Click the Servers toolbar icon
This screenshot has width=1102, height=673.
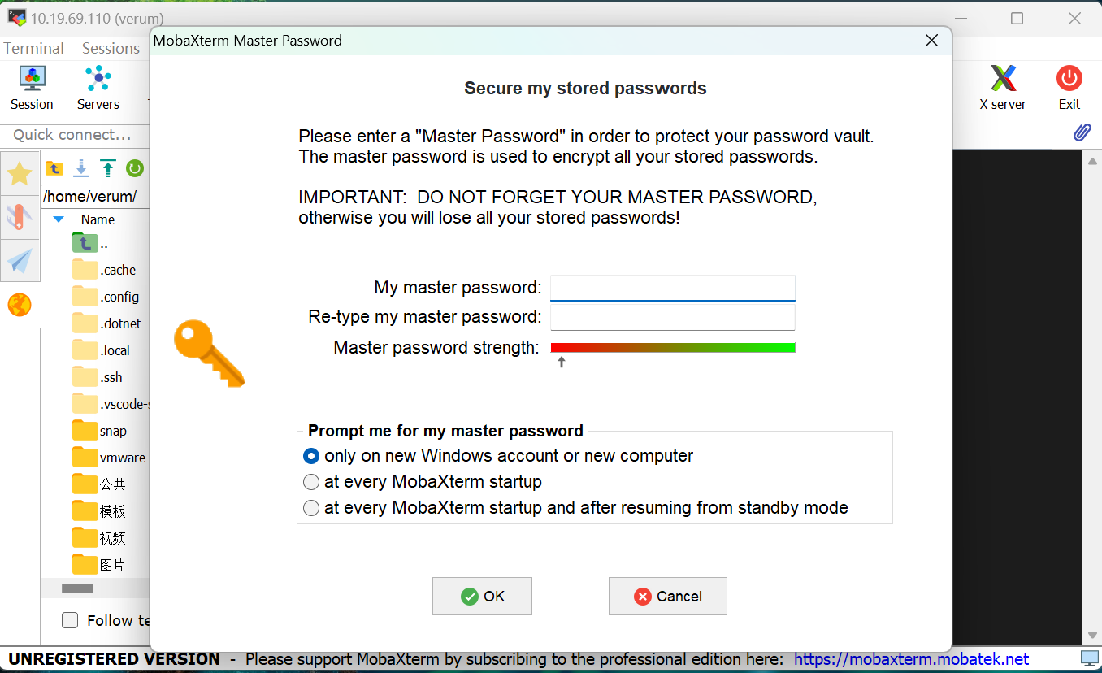coord(98,88)
